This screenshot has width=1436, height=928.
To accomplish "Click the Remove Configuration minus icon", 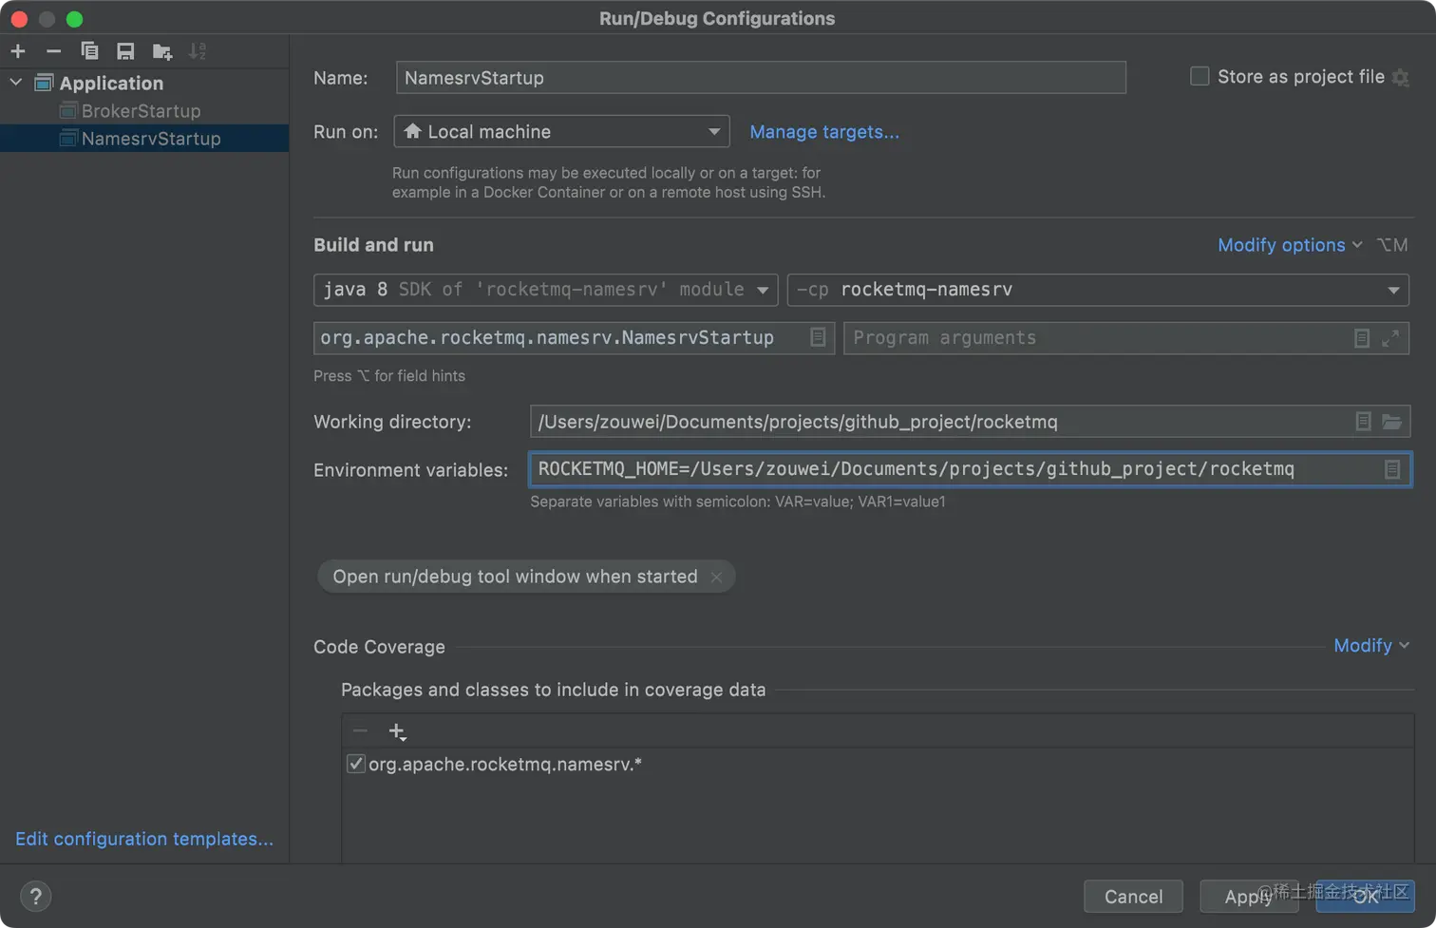I will pos(53,51).
